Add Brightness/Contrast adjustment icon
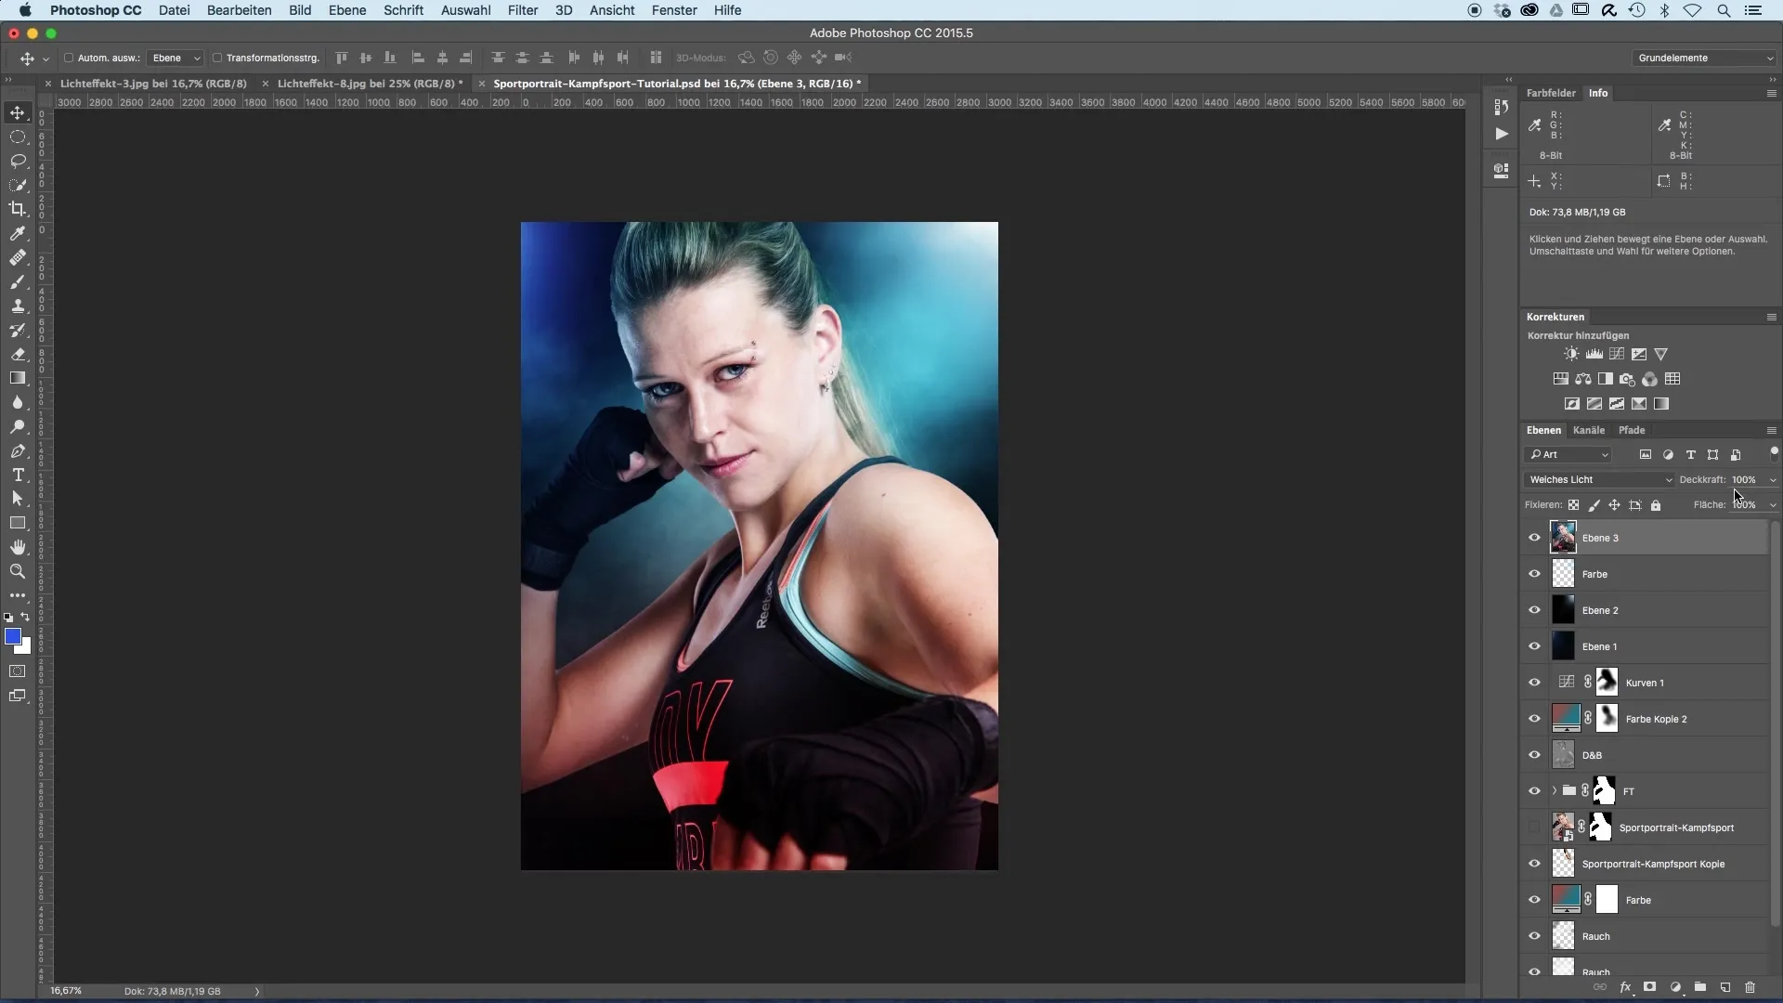This screenshot has height=1003, width=1783. [1571, 354]
